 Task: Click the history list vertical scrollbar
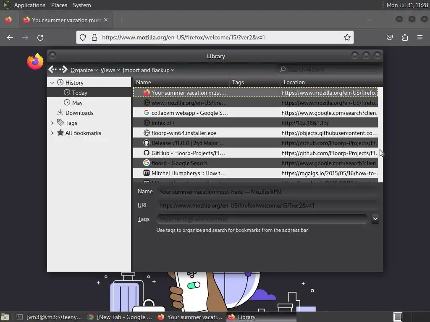(380, 135)
